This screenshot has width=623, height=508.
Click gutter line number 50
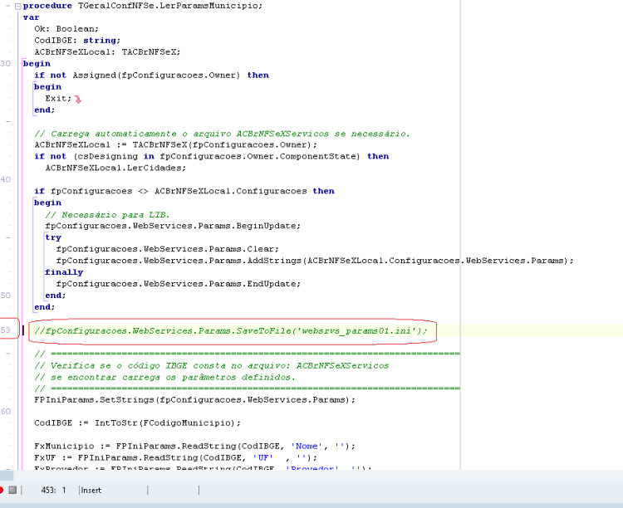coord(6,296)
